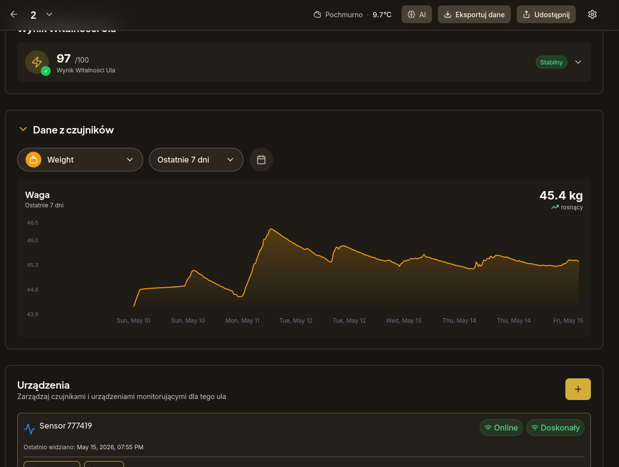619x467 pixels.
Task: Add a device with the plus button
Action: click(x=578, y=389)
